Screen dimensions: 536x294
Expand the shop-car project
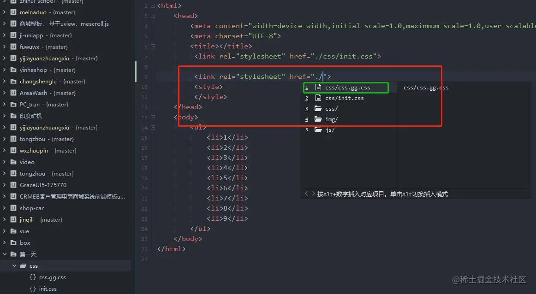pos(4,208)
